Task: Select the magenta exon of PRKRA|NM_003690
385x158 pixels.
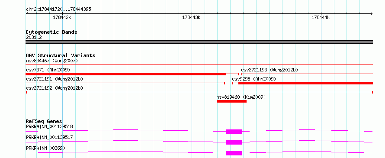Action: click(x=234, y=153)
